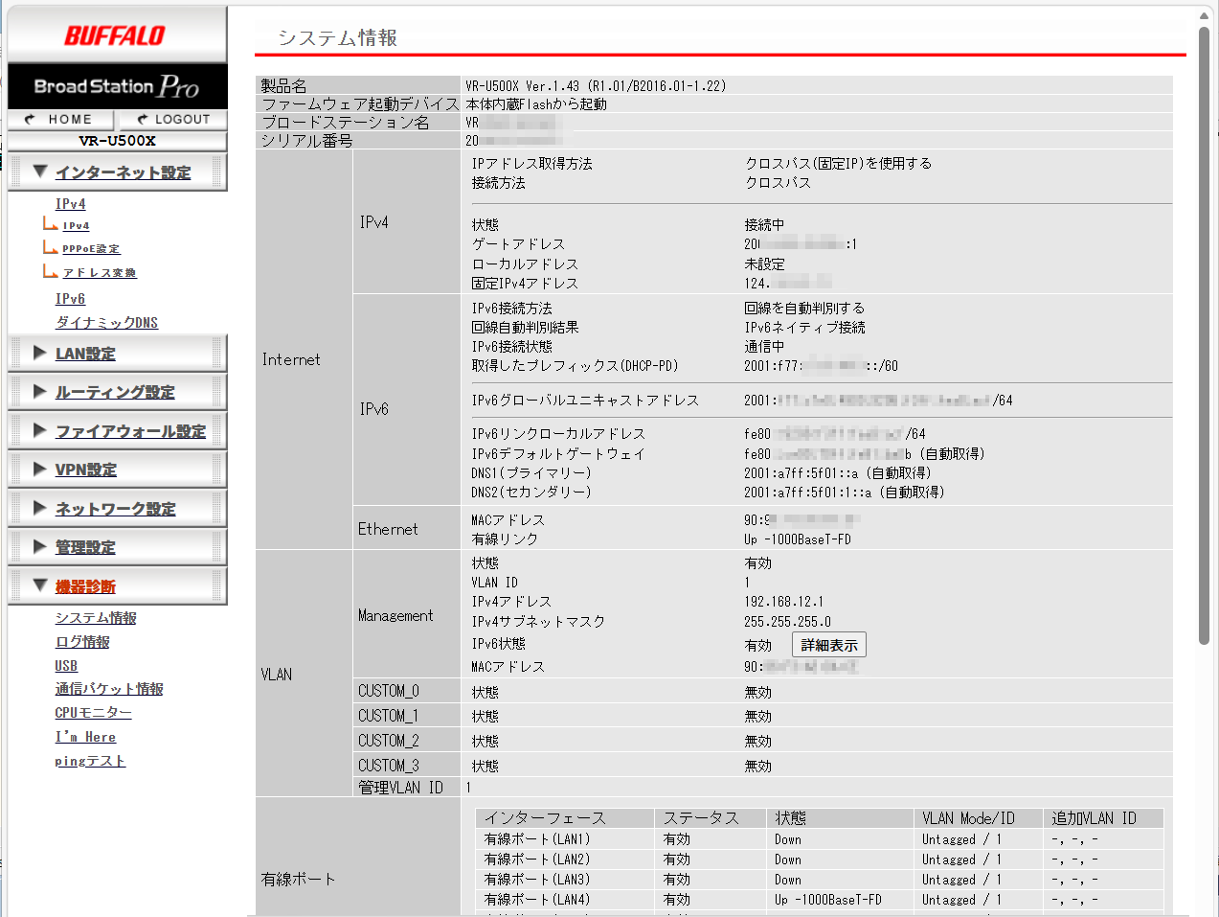Expand the 管理設定 menu section
Image resolution: width=1219 pixels, height=917 pixels.
(x=85, y=547)
